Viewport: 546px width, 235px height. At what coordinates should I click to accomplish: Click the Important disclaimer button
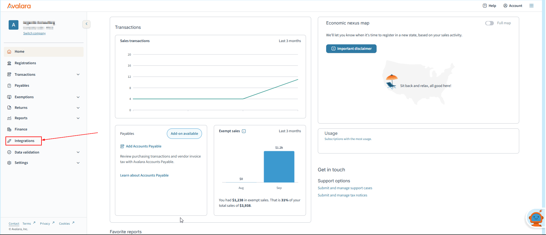pyautogui.click(x=351, y=49)
